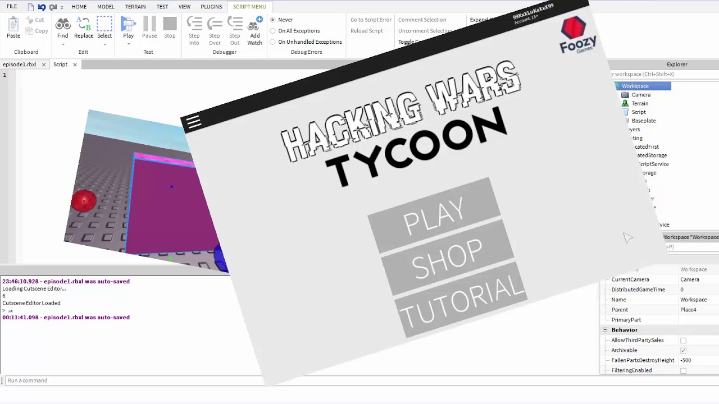Click the Step Into debugger button
The height and width of the screenshot is (404, 719).
click(194, 31)
